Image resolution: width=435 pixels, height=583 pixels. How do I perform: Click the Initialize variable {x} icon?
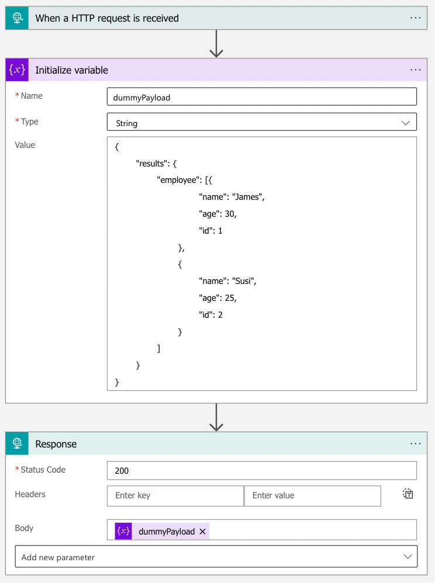(x=18, y=70)
